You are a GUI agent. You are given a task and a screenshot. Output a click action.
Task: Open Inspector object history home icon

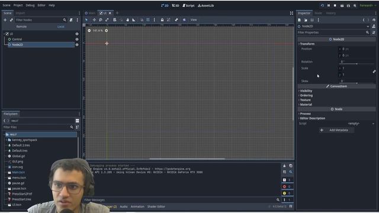(374, 20)
